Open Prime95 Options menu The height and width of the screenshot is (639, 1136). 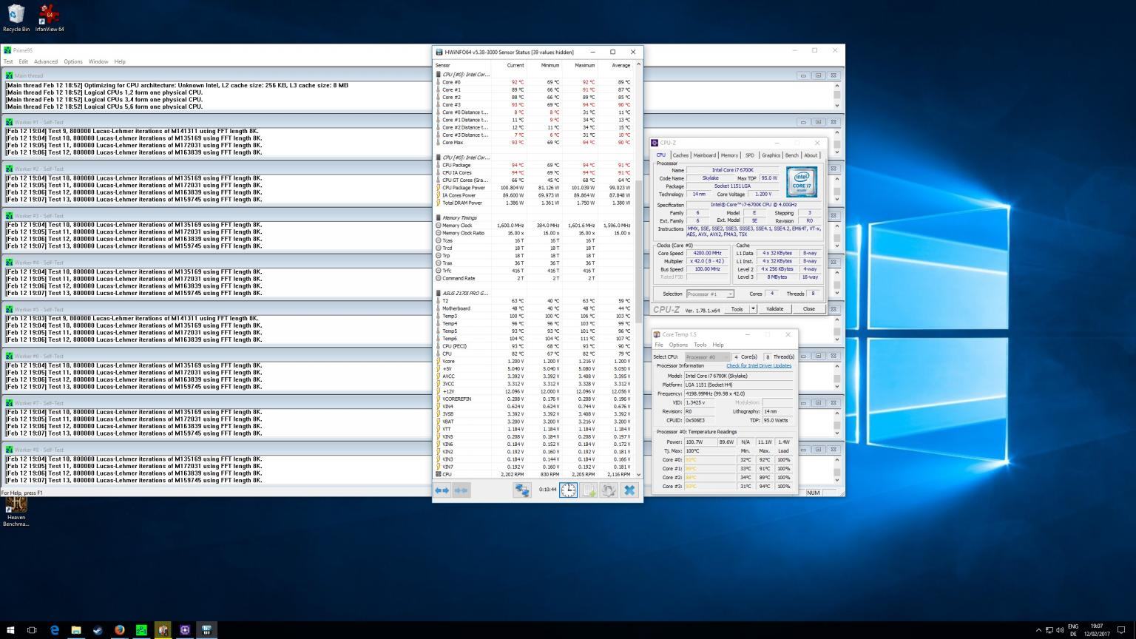(x=73, y=61)
